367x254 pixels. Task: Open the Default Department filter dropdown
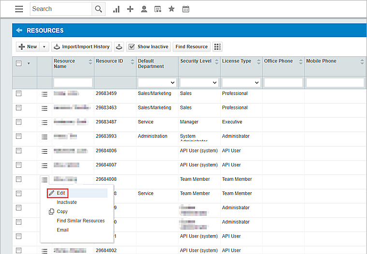coord(156,82)
